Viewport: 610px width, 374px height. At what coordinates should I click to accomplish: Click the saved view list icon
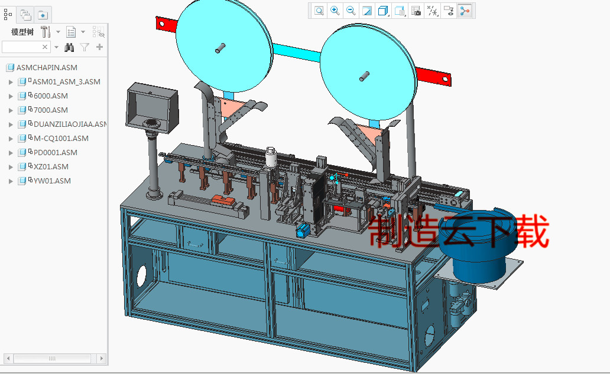pyautogui.click(x=400, y=11)
